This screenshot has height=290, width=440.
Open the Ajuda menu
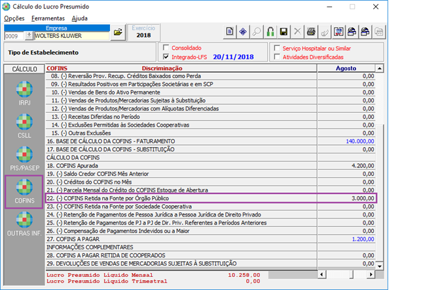point(79,18)
